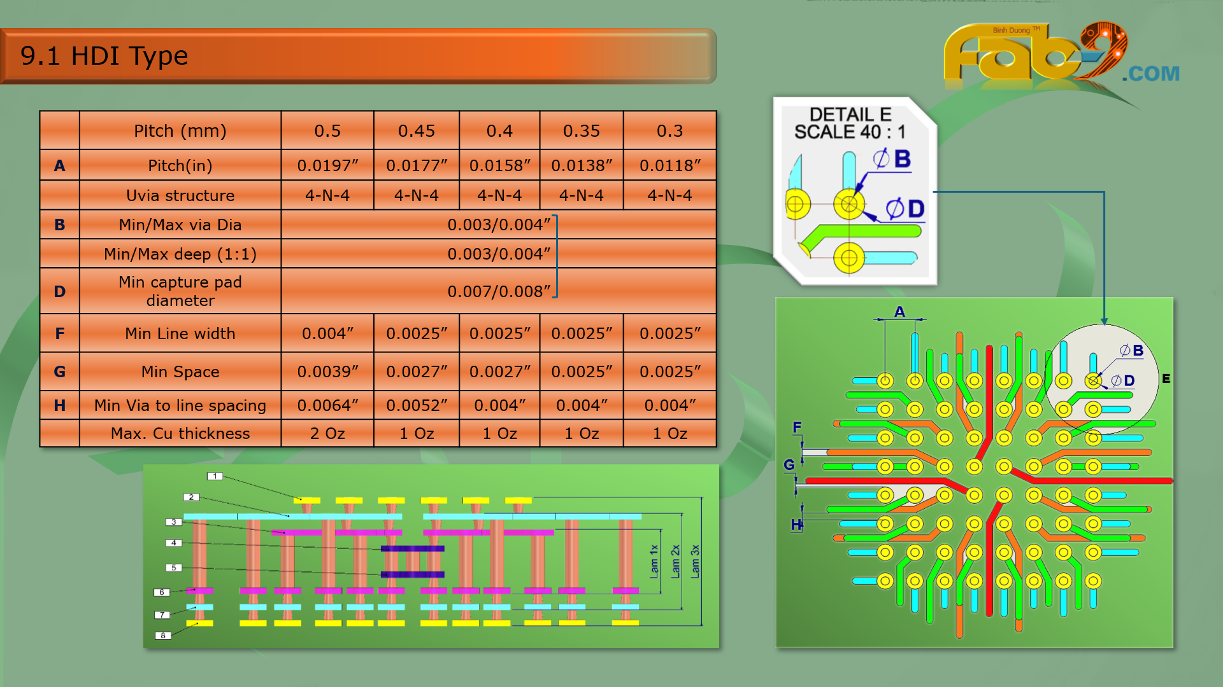
Task: Click the Lam 3x dimension label
Action: coord(695,560)
